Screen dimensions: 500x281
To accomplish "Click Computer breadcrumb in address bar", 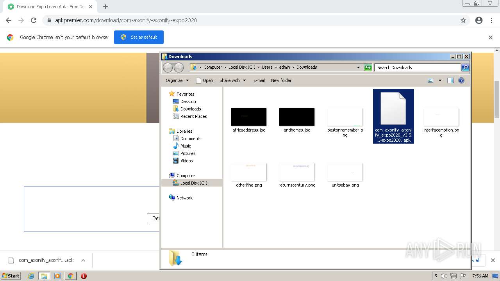I will coord(212,67).
